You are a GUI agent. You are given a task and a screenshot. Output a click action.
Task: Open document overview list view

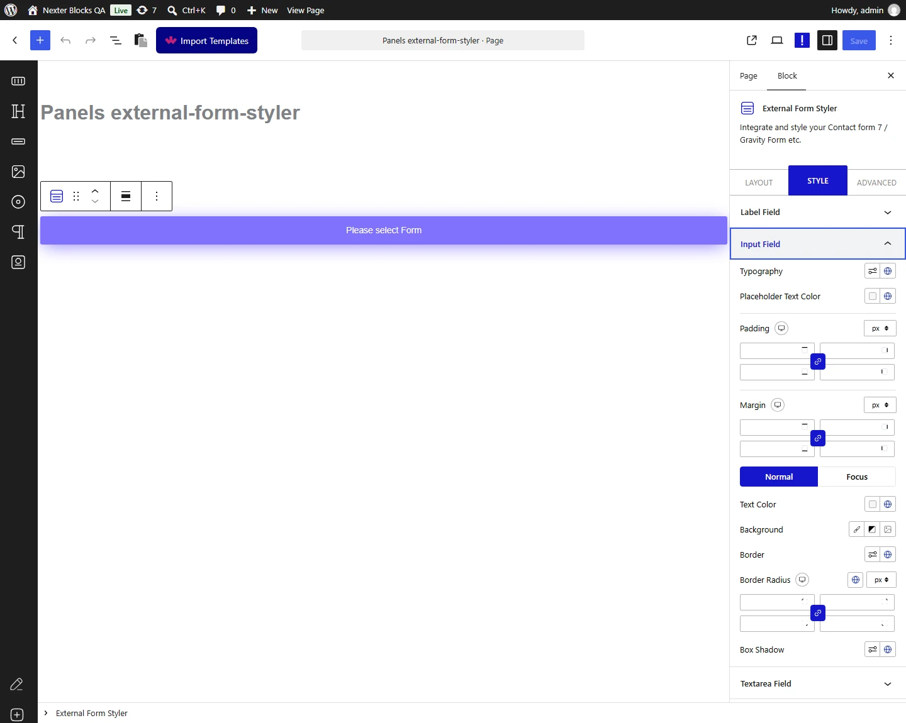(x=116, y=40)
